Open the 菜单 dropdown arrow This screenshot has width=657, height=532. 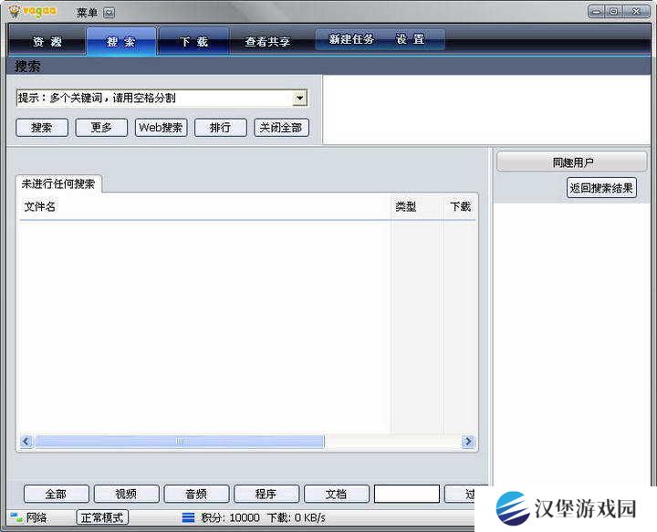coord(109,13)
